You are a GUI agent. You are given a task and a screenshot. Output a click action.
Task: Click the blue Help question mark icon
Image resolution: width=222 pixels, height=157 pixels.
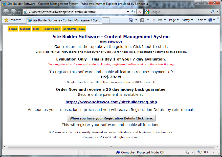click(x=210, y=20)
